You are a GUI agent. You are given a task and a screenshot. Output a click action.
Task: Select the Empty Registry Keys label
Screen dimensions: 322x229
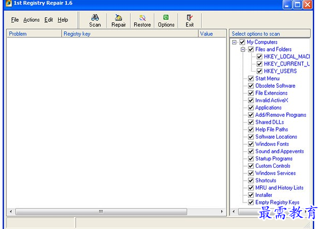pos(277,203)
